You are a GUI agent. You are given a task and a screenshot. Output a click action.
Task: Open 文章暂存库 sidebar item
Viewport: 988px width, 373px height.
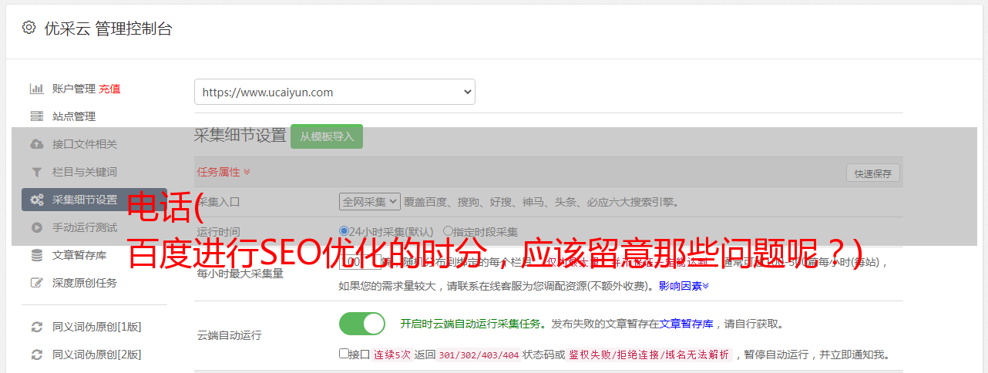[x=79, y=255]
